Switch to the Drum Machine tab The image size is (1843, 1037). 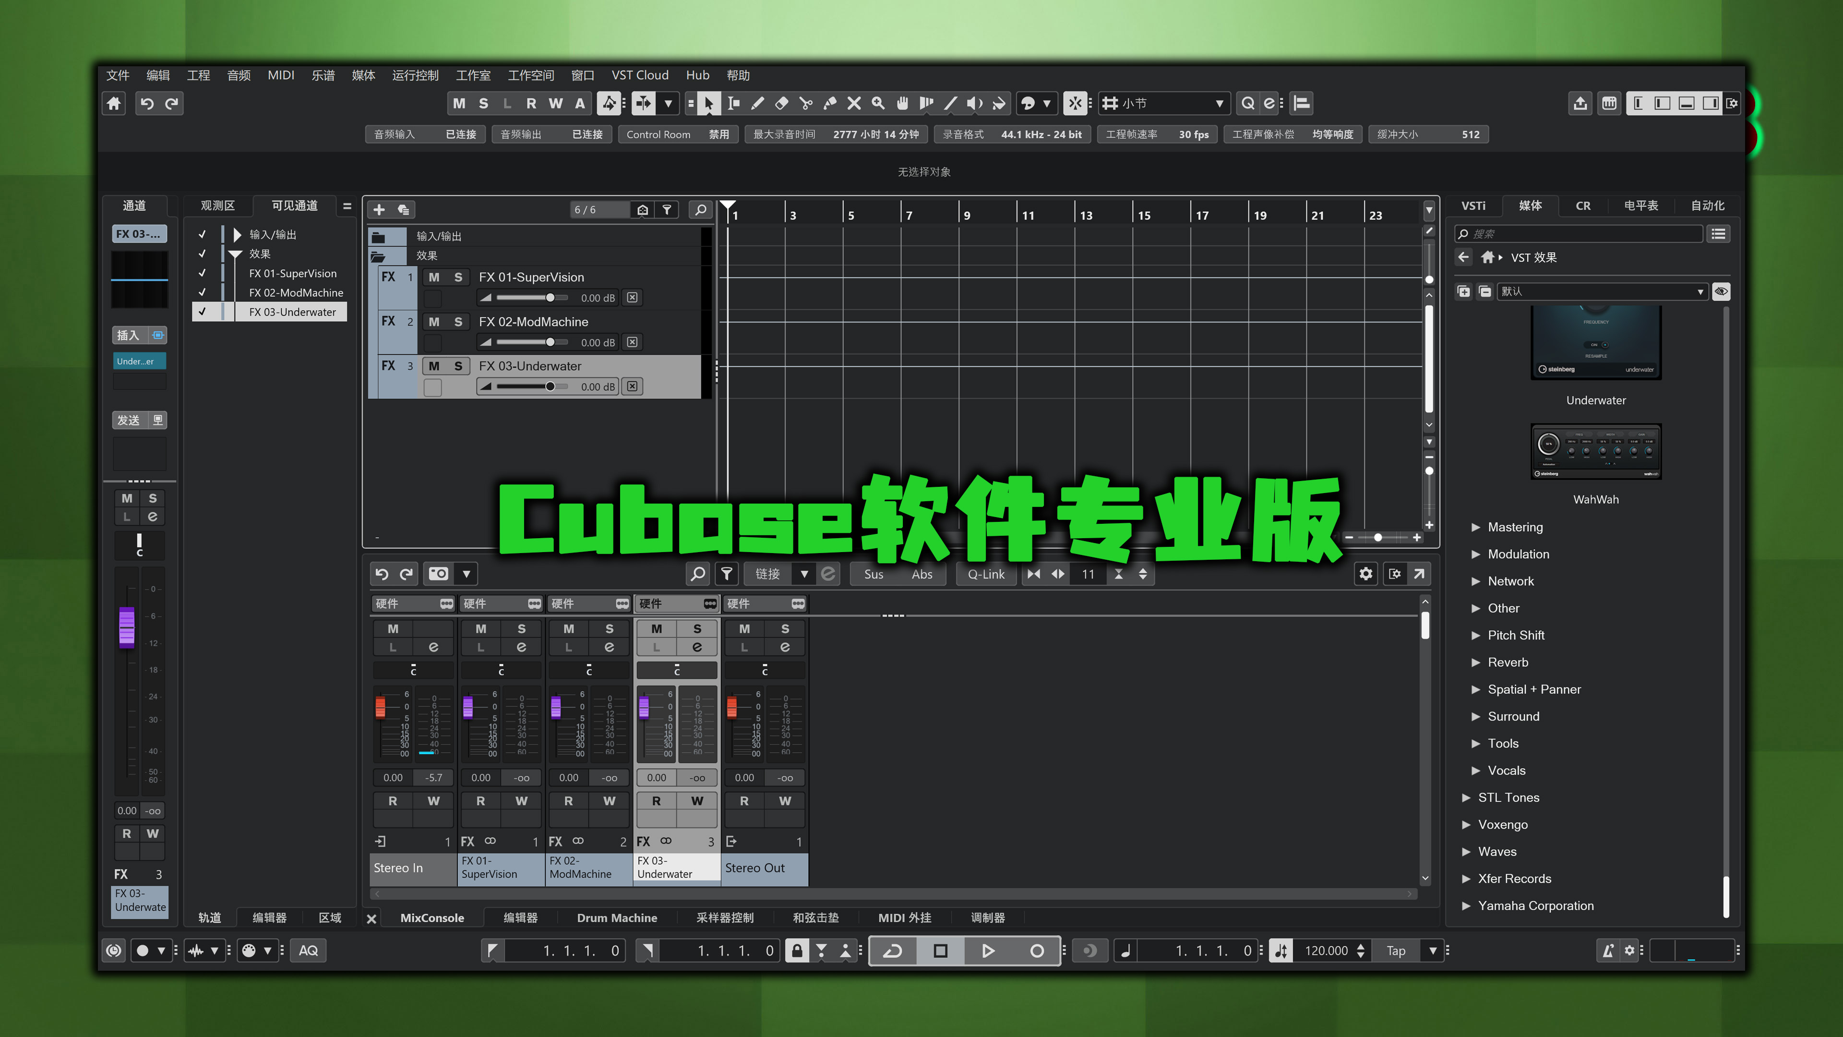(617, 917)
